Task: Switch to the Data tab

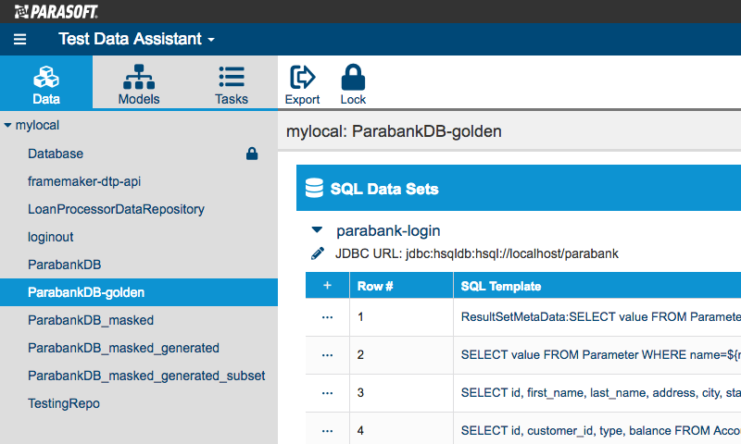Action: tap(46, 82)
